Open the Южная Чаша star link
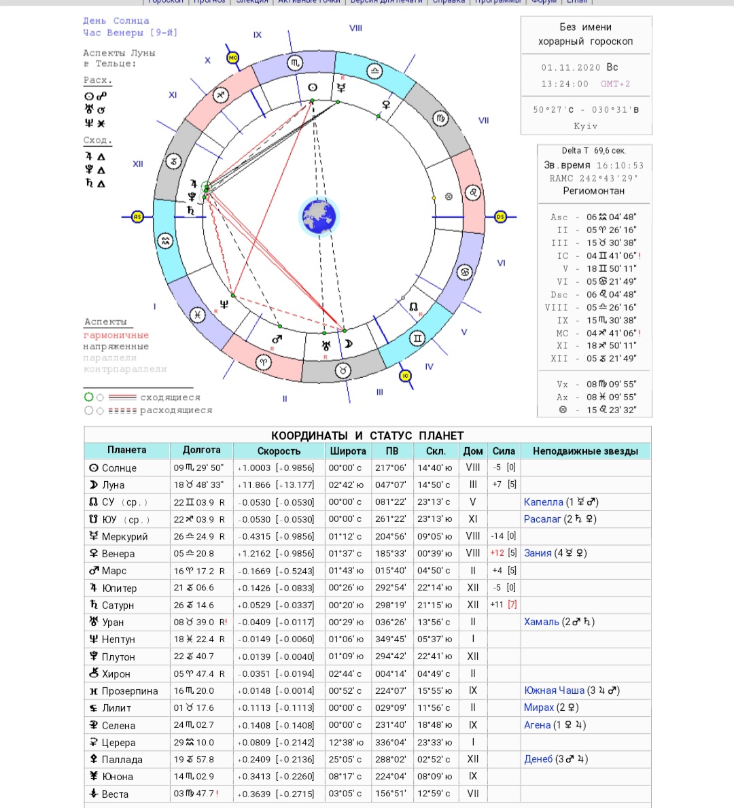 click(x=554, y=690)
